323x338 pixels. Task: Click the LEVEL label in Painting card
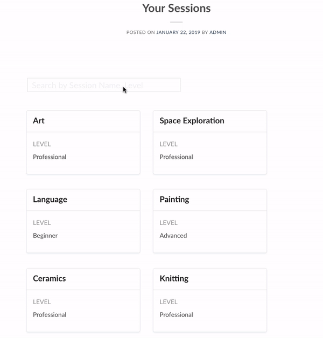coord(168,223)
